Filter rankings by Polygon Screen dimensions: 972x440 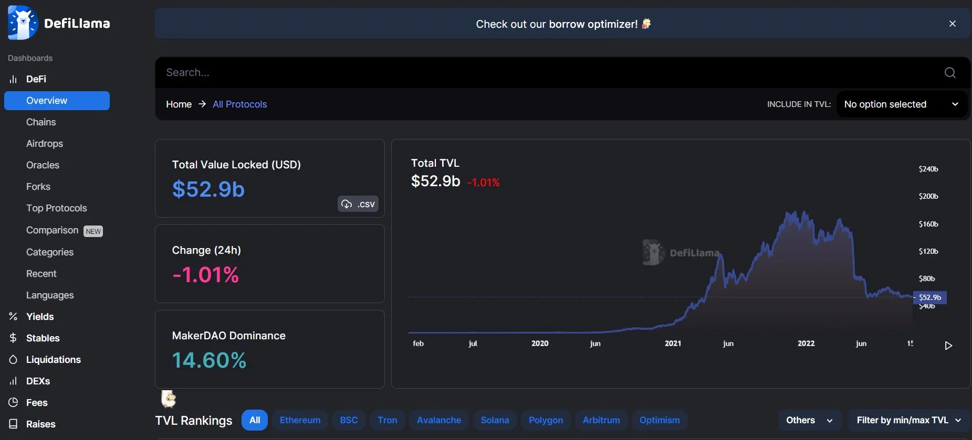546,420
